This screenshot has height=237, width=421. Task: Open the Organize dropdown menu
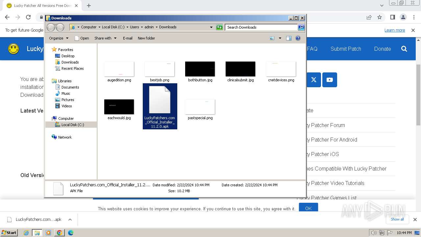(x=59, y=38)
